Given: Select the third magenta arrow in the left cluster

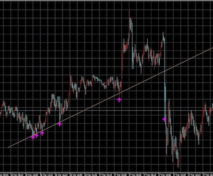Looking at the screenshot, I should [x=42, y=133].
